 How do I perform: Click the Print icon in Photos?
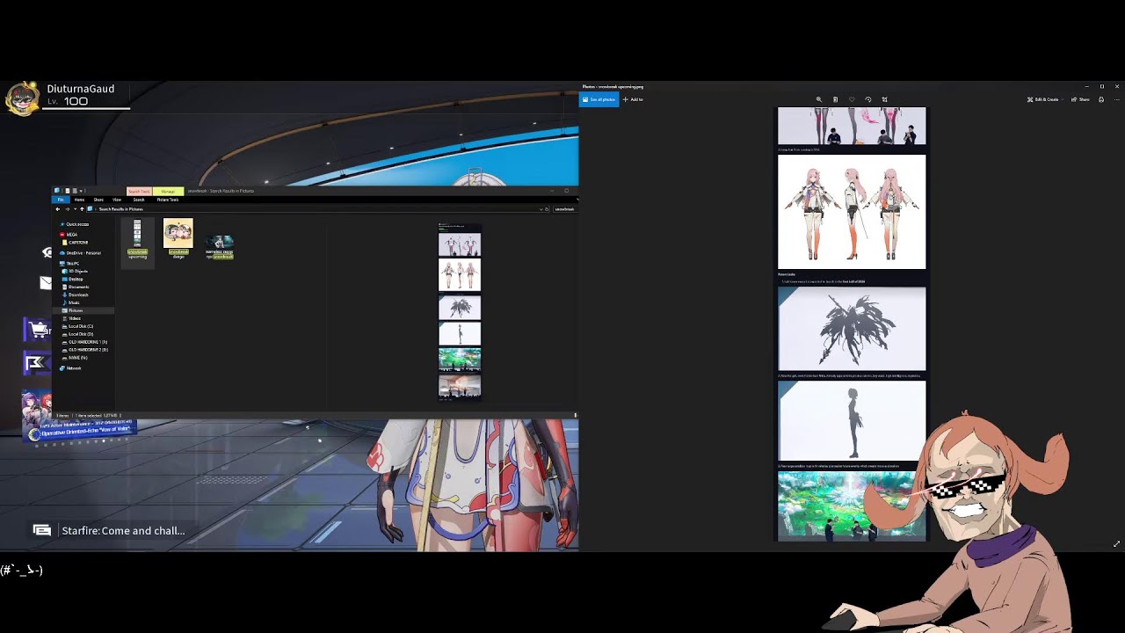(1101, 99)
